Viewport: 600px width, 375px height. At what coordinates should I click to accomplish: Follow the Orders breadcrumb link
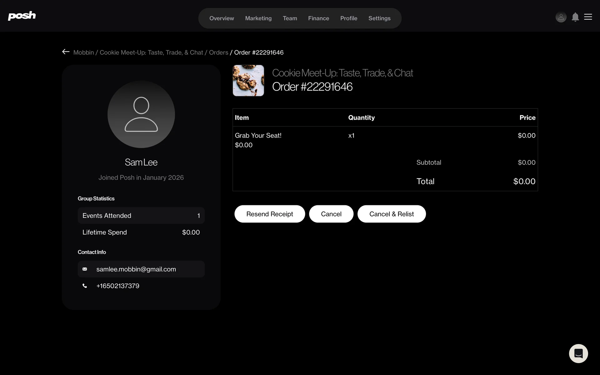click(x=218, y=52)
